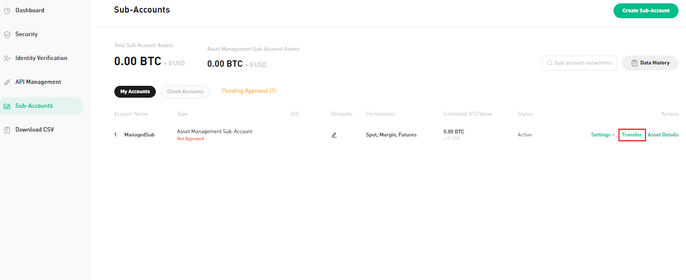This screenshot has height=280, width=686.
Task: Open the Dashboard sidebar icon
Action: tap(7, 11)
